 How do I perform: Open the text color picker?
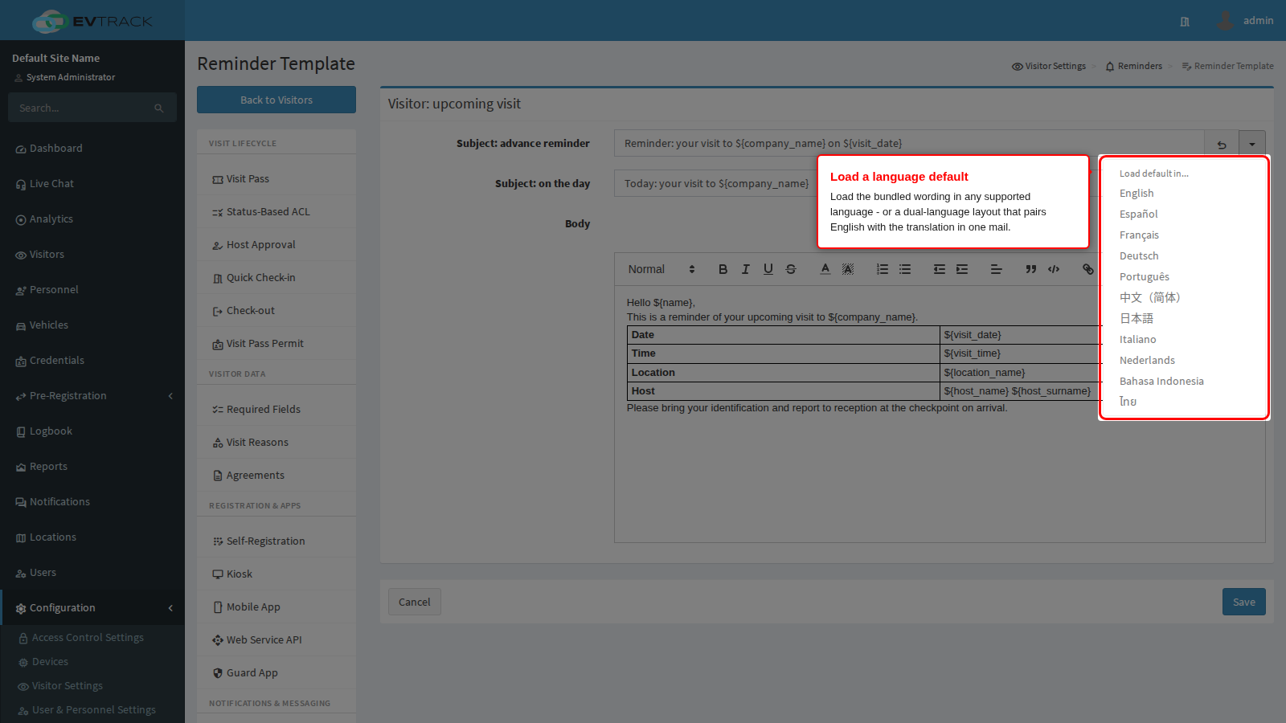point(825,269)
